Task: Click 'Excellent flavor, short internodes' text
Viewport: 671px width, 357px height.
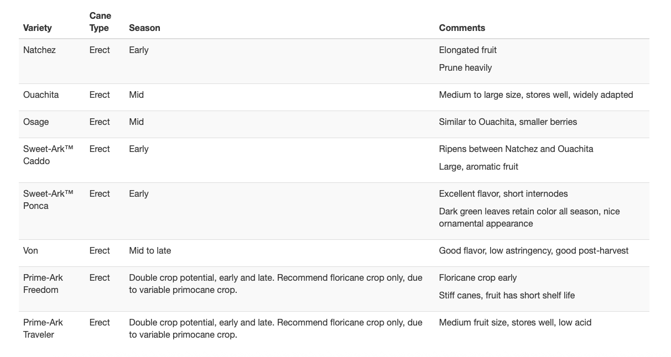Action: pyautogui.click(x=503, y=193)
